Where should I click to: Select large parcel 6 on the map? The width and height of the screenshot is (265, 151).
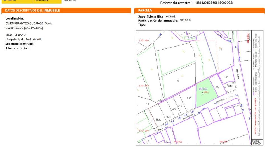(178, 81)
